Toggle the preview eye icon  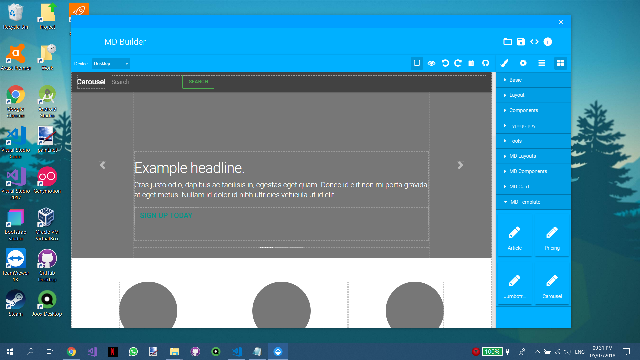(x=431, y=63)
